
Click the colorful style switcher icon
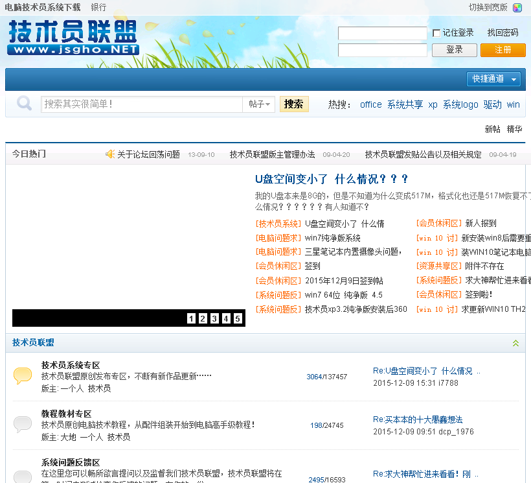point(517,8)
